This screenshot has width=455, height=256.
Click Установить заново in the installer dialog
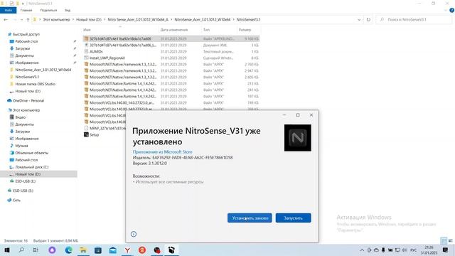coord(250,218)
